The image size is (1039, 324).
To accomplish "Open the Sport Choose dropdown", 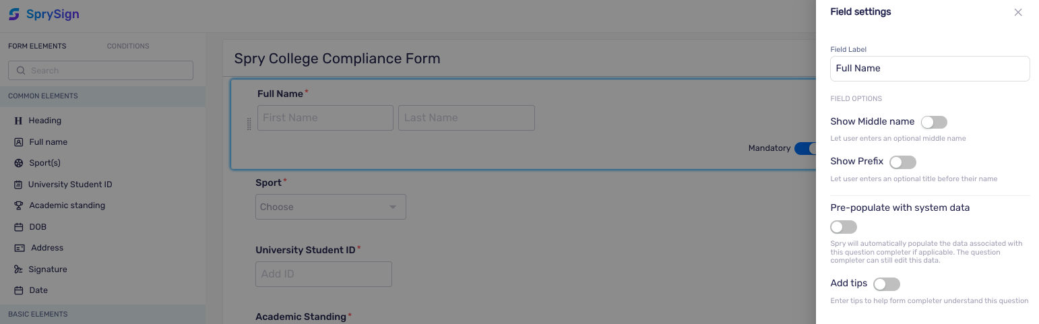I will pyautogui.click(x=331, y=207).
